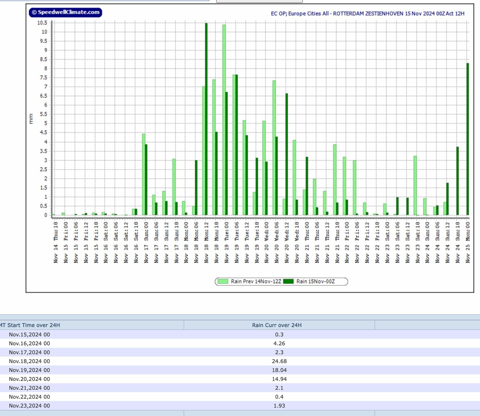Click the tall light green bar at Nov 19 Tue:00
Screen dimensions: 480x416
224,120
